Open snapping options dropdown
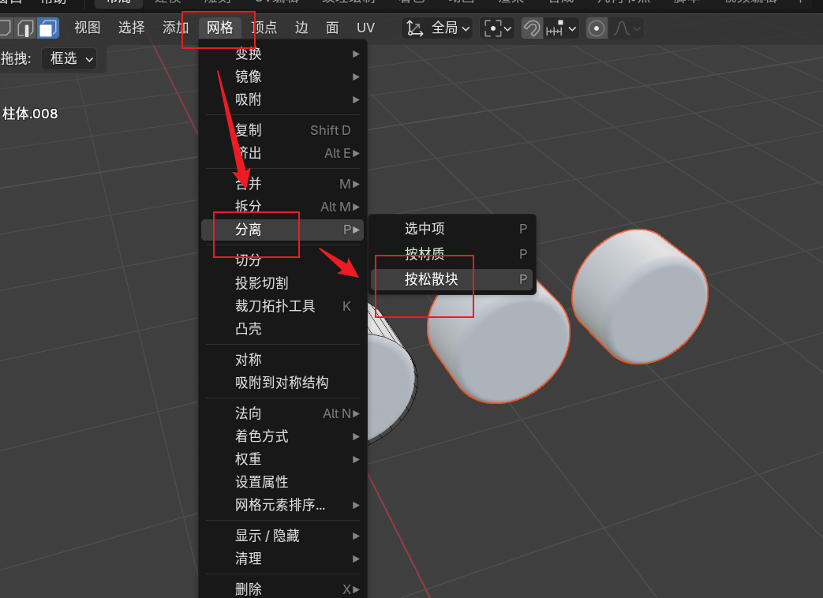Image resolution: width=823 pixels, height=598 pixels. pos(562,28)
